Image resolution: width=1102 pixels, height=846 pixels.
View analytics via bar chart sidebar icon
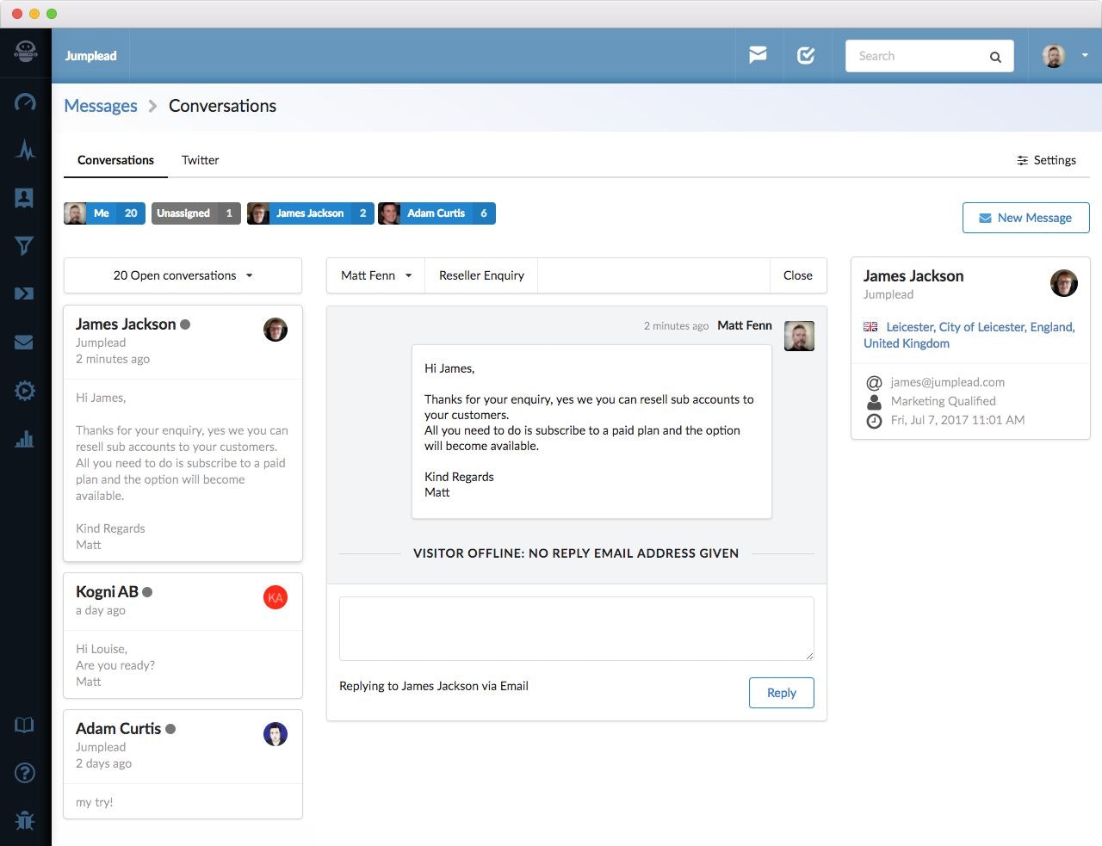(x=25, y=439)
